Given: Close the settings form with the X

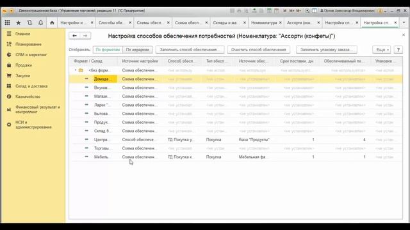Looking at the screenshot, I should (x=404, y=34).
